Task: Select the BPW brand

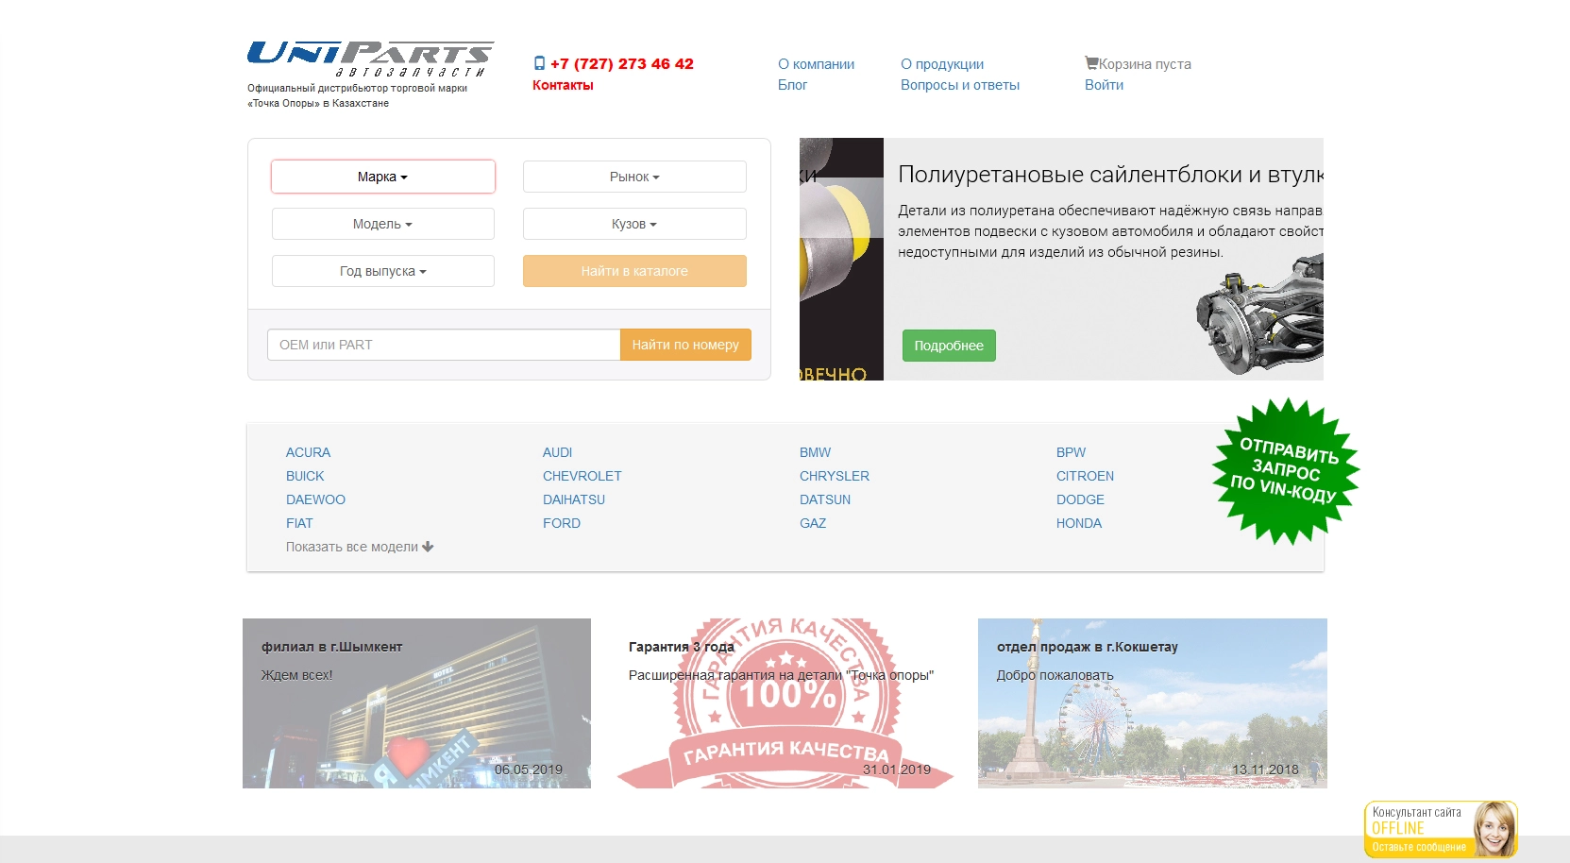Action: click(1071, 452)
